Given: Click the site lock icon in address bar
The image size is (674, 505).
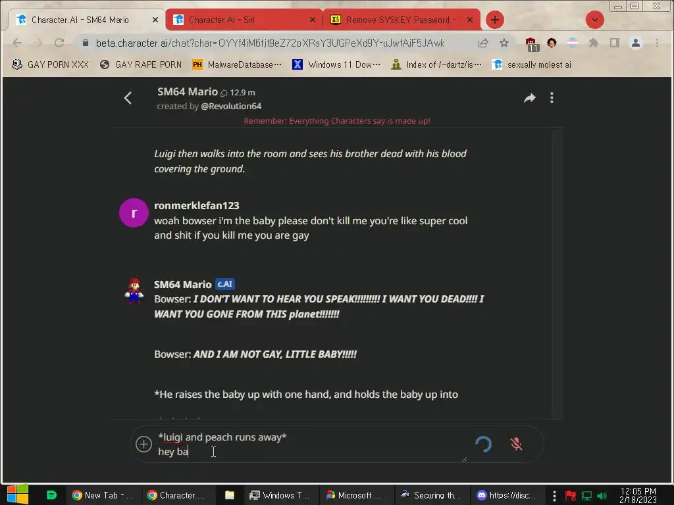Looking at the screenshot, I should point(85,43).
